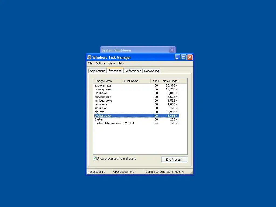Sort by the Mem Usage column header
This screenshot has height=207, width=276.
point(170,81)
